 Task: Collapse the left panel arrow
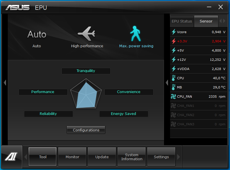(5, 83)
